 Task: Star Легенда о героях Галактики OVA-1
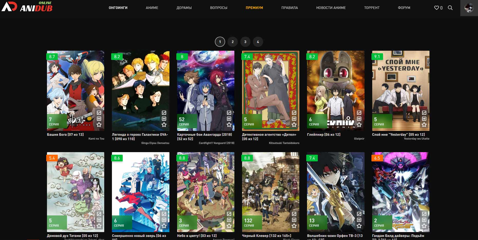click(164, 125)
